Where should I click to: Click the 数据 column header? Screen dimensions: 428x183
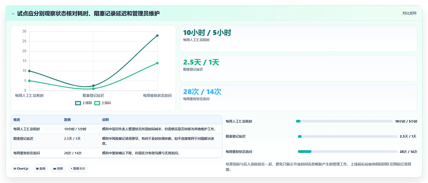click(67, 120)
